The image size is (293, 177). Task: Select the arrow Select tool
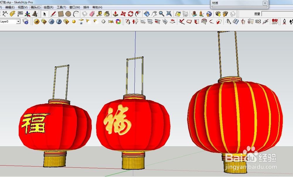click(45, 14)
